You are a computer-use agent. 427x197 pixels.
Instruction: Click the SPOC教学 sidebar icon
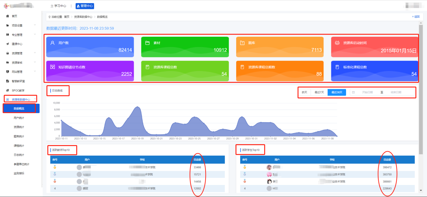point(7,90)
